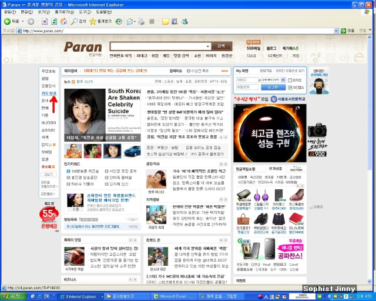Open the 파일(F) File menu
The width and height of the screenshot is (376, 301).
click(10, 12)
